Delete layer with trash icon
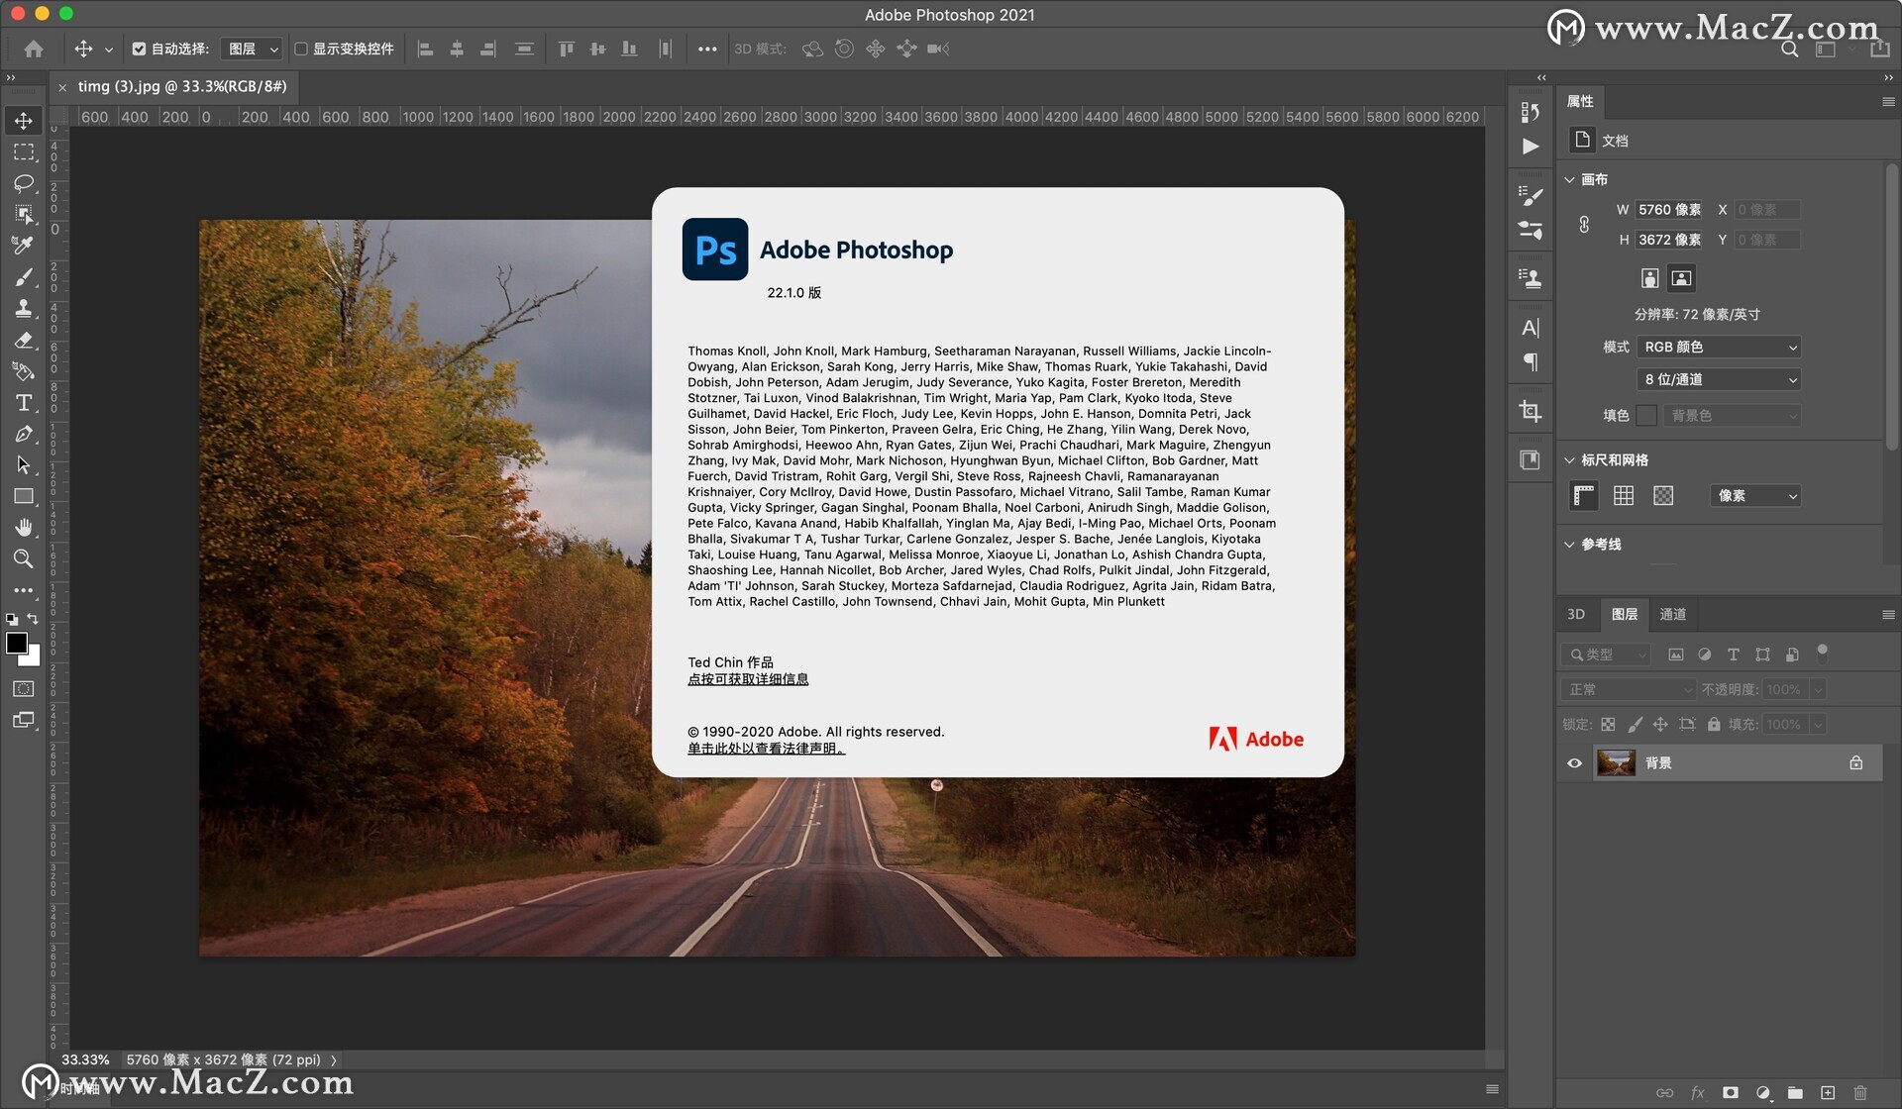The width and height of the screenshot is (1902, 1109). (1860, 1092)
